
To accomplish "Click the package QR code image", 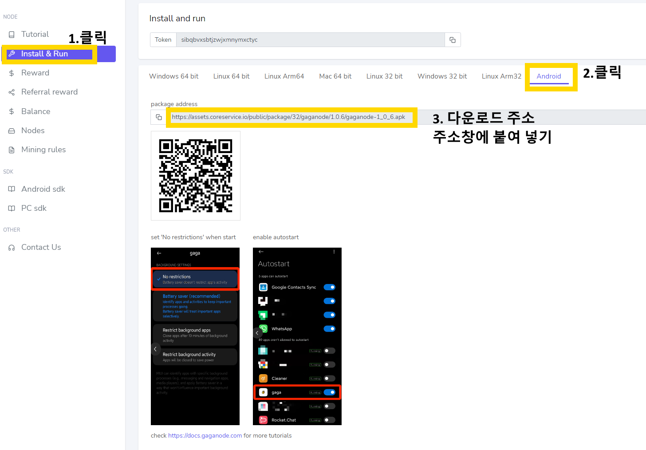I will [x=196, y=176].
